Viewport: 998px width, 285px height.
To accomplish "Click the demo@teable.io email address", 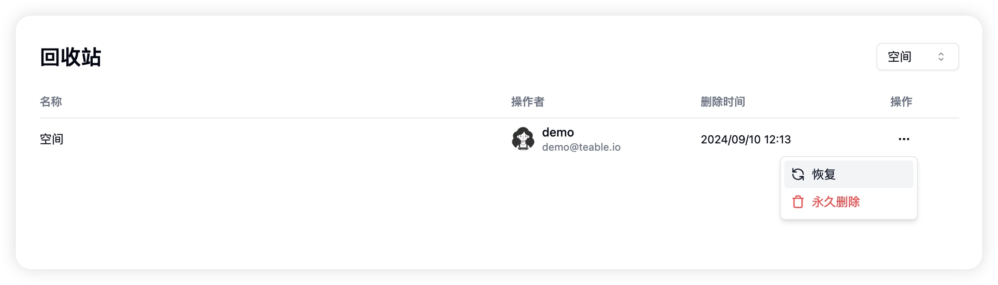I will pyautogui.click(x=581, y=147).
